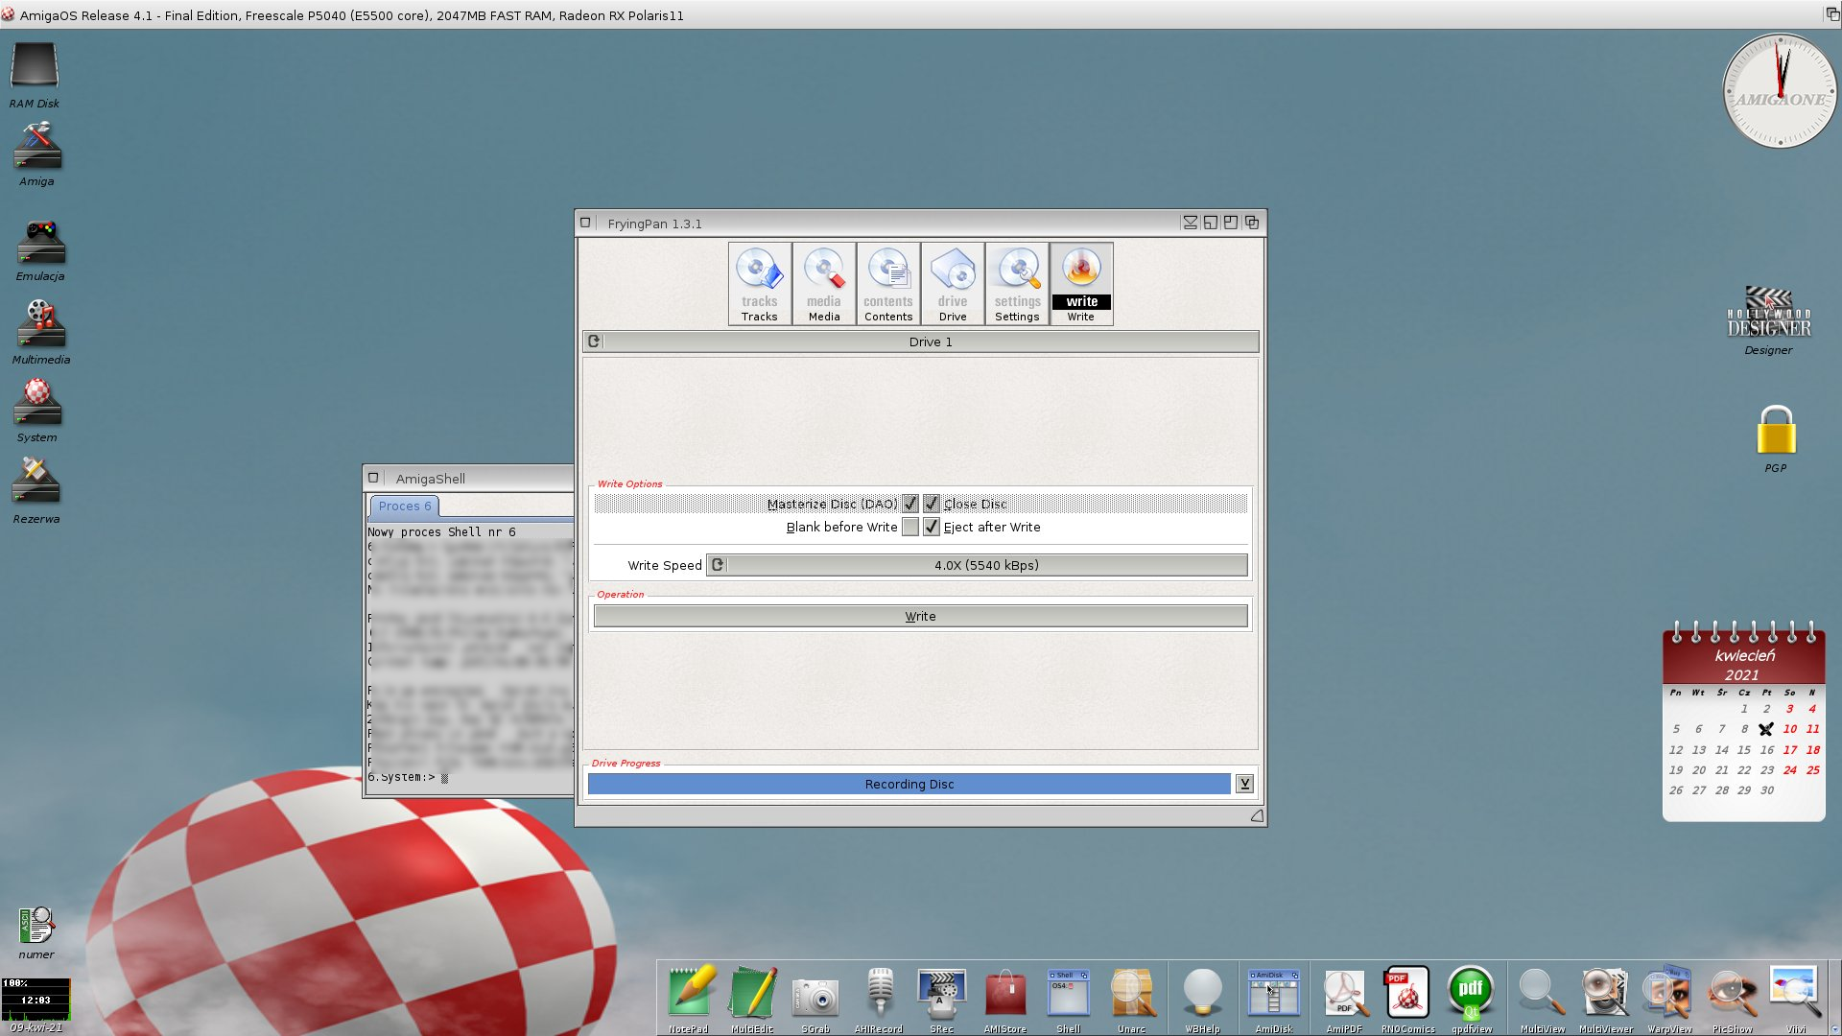Open the System drive icon
Screen dimensions: 1842x1036
(x=36, y=410)
